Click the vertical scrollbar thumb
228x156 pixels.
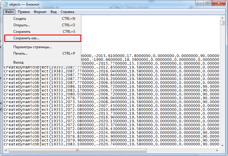click(x=222, y=23)
